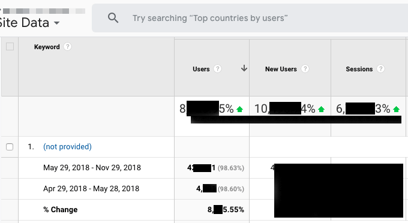Image resolution: width=408 pixels, height=223 pixels.
Task: Open New Users help icon
Action: pyautogui.click(x=305, y=69)
